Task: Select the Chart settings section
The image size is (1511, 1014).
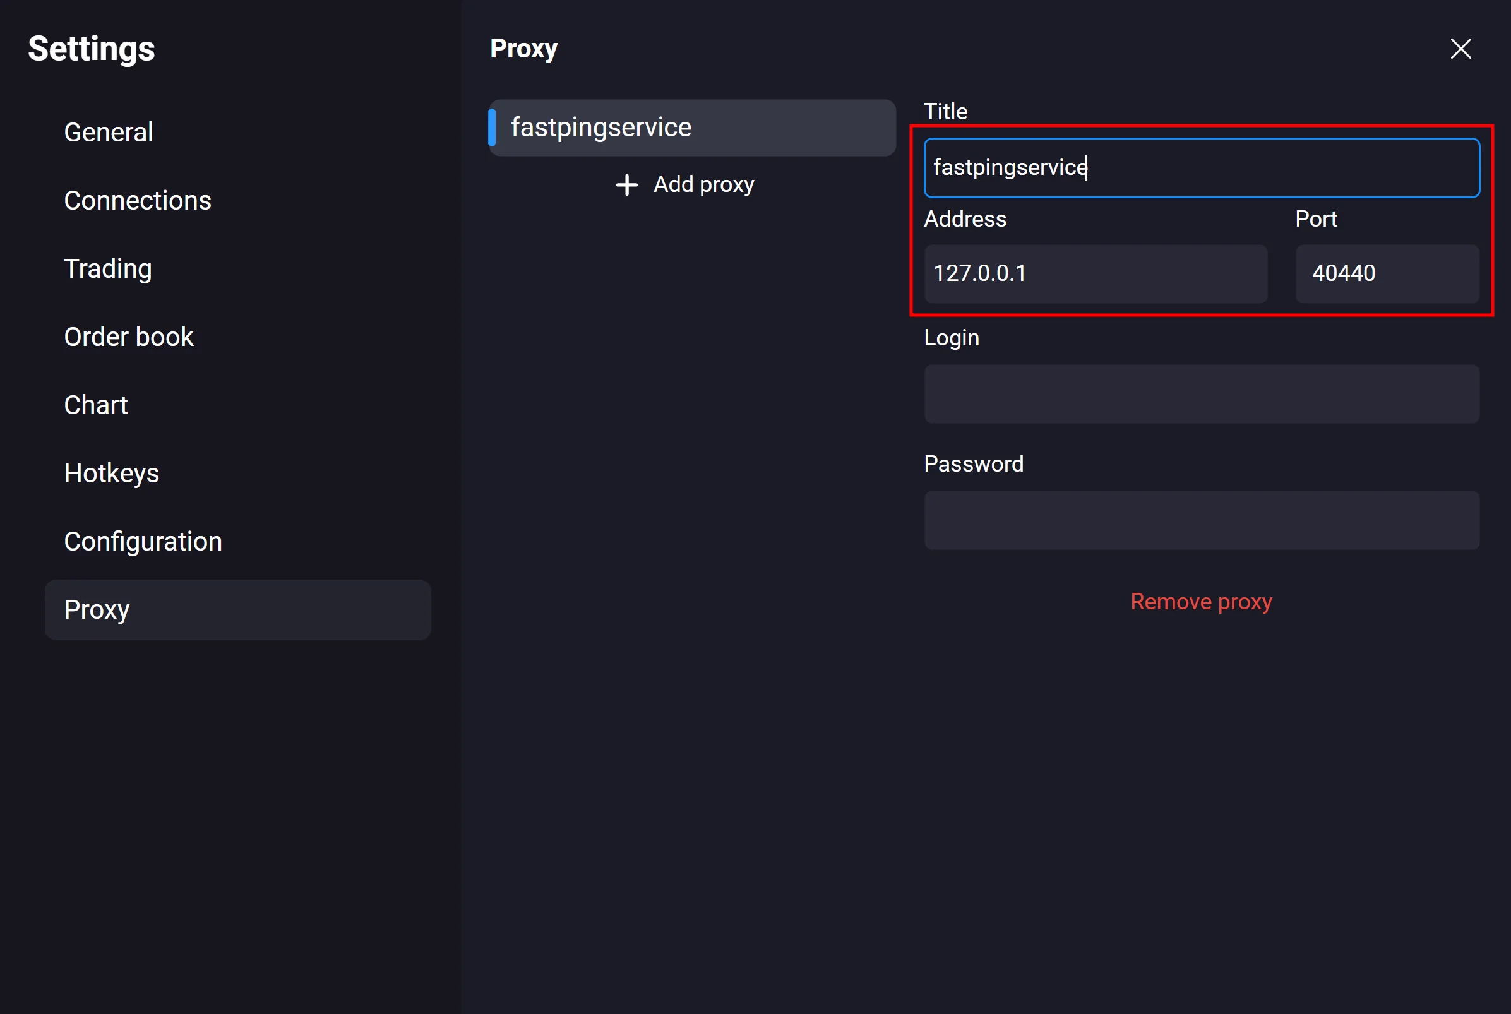Action: (96, 405)
